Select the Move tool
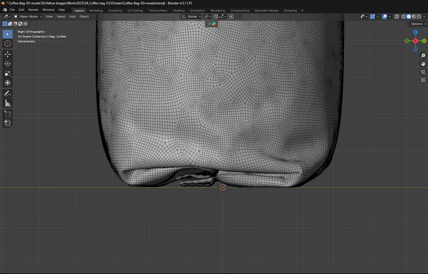This screenshot has height=274, width=428. coord(8,54)
